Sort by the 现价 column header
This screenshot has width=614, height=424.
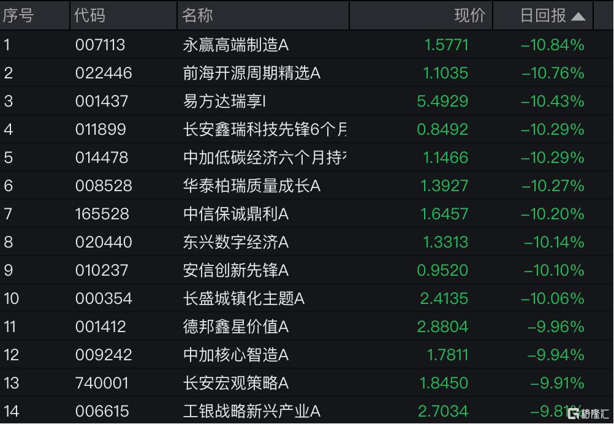421,15
